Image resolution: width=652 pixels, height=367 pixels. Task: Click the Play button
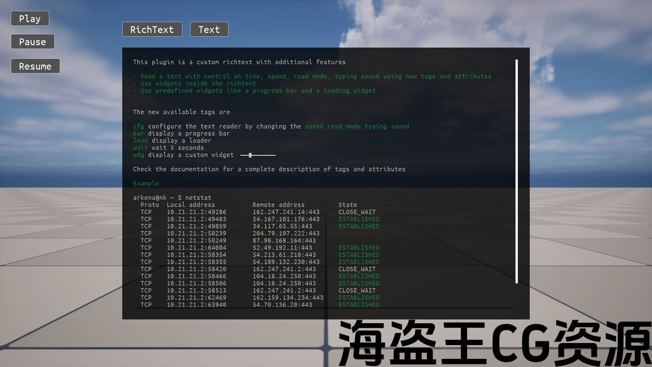coord(30,19)
